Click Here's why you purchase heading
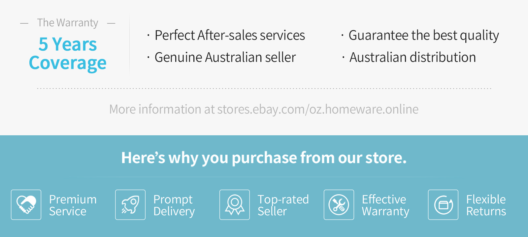The width and height of the screenshot is (528, 237). (x=264, y=158)
